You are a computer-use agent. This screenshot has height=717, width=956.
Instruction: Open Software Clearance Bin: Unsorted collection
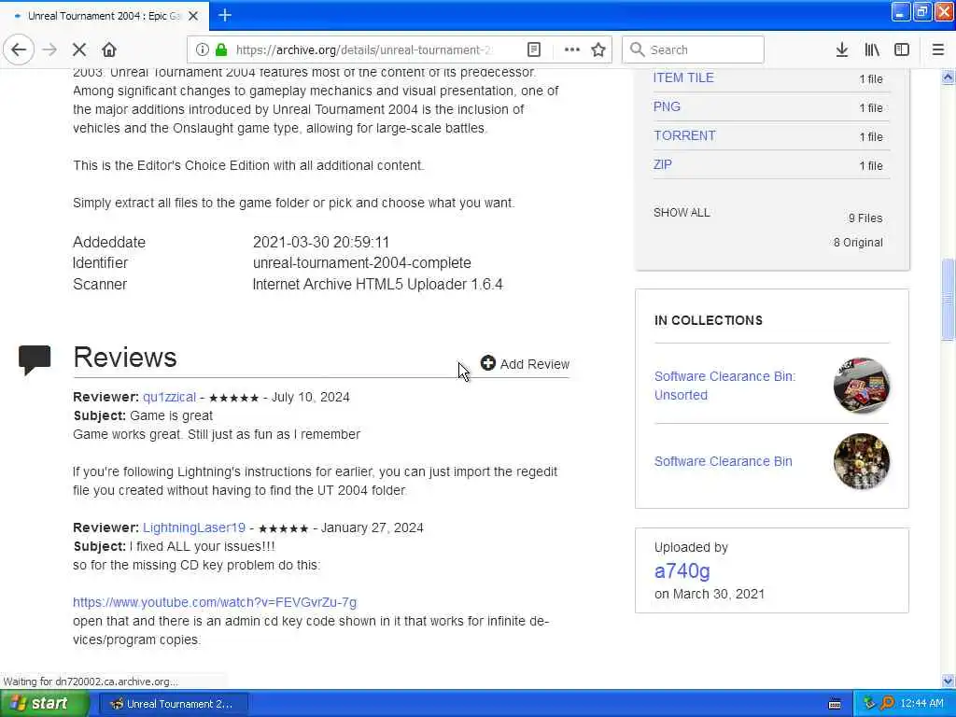click(724, 386)
